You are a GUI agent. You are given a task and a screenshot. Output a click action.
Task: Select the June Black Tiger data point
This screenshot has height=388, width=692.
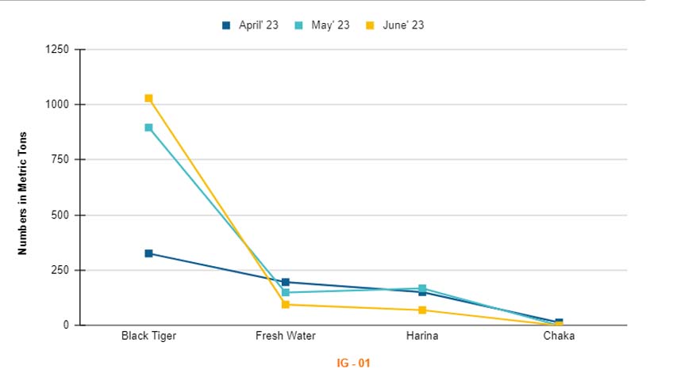148,98
